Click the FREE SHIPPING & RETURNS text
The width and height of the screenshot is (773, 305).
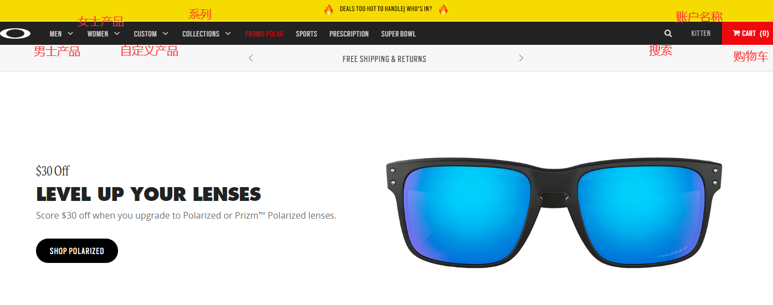385,59
